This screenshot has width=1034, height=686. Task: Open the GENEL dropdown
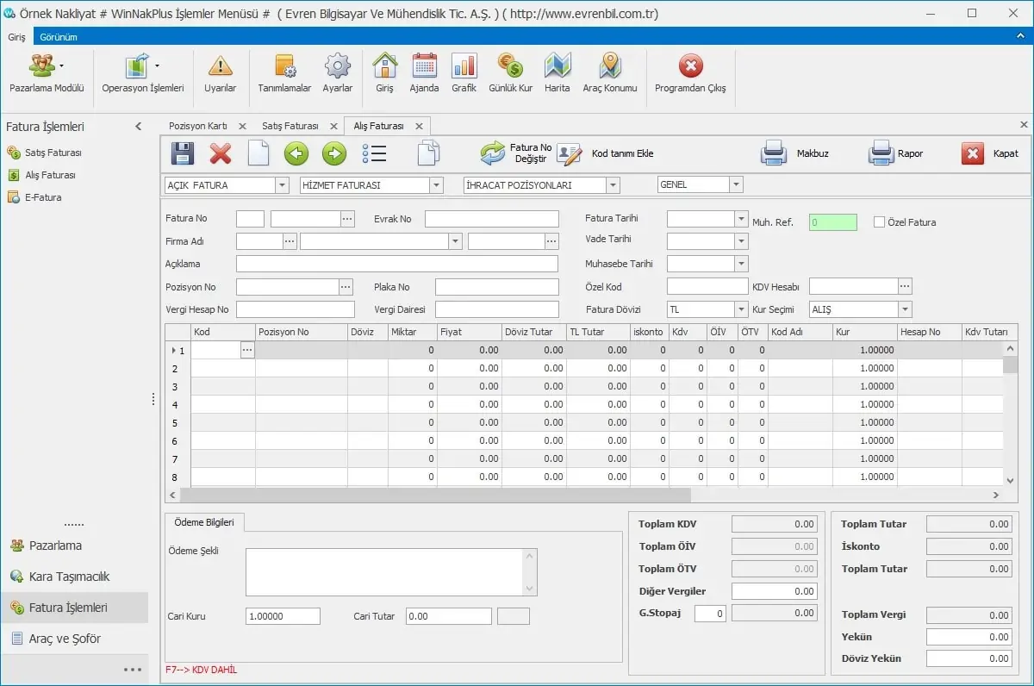point(736,184)
